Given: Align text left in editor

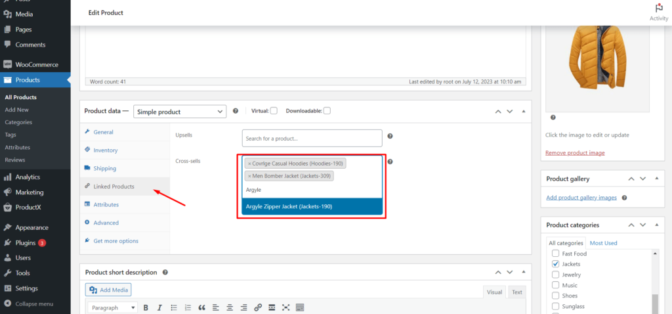Looking at the screenshot, I should point(215,307).
